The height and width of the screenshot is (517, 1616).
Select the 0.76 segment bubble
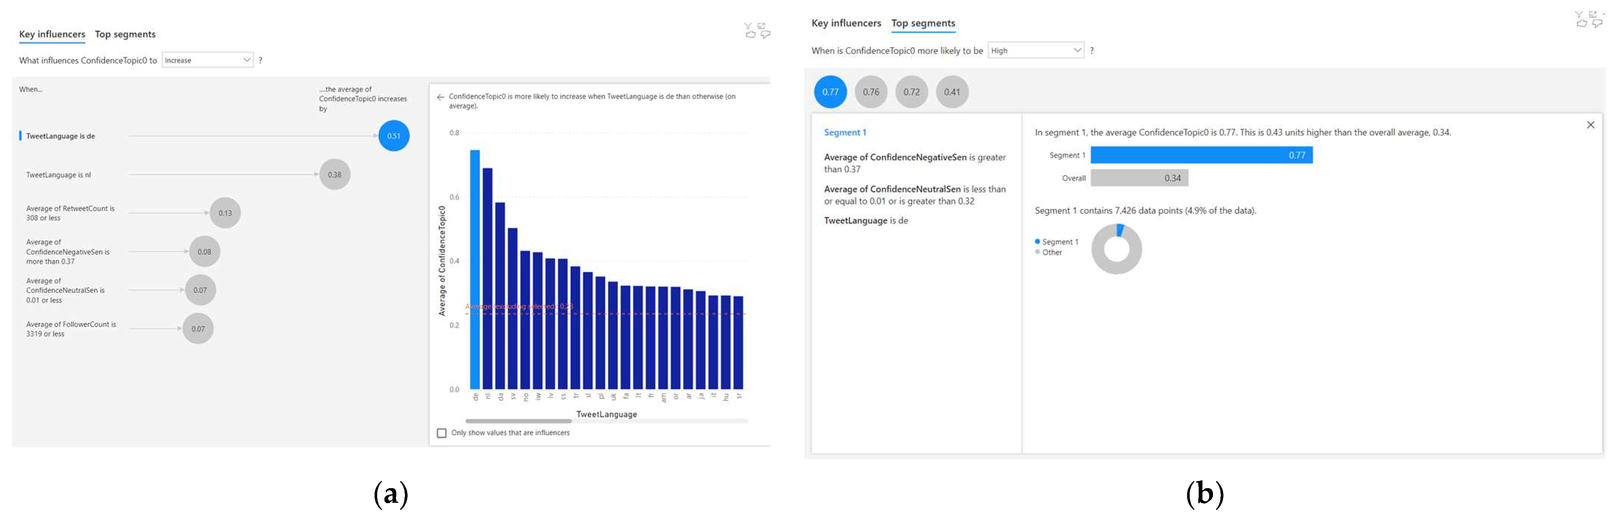[871, 92]
